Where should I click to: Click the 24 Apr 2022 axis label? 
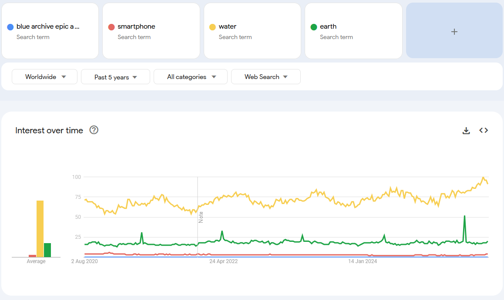tap(223, 261)
